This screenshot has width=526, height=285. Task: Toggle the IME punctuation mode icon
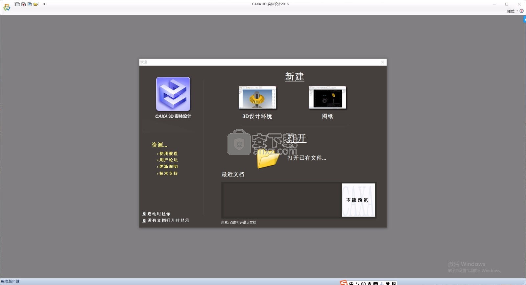point(357,283)
